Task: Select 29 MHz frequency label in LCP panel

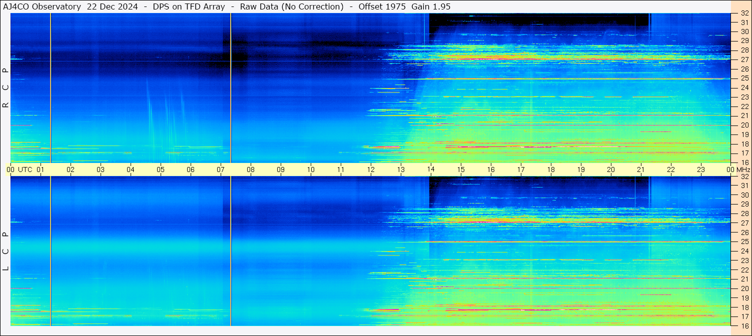Action: [744, 204]
